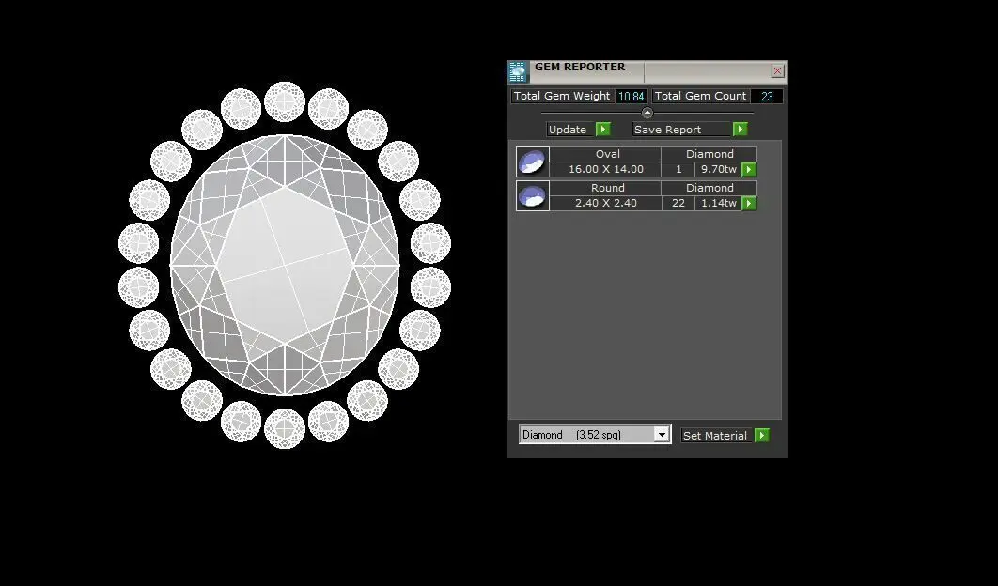The width and height of the screenshot is (998, 586).
Task: Click the quantity '22' cell
Action: click(678, 203)
